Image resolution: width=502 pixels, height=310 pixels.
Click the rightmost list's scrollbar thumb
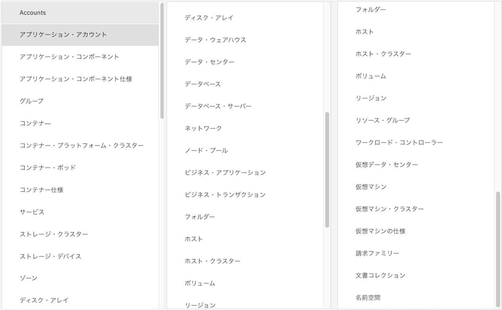(498, 248)
